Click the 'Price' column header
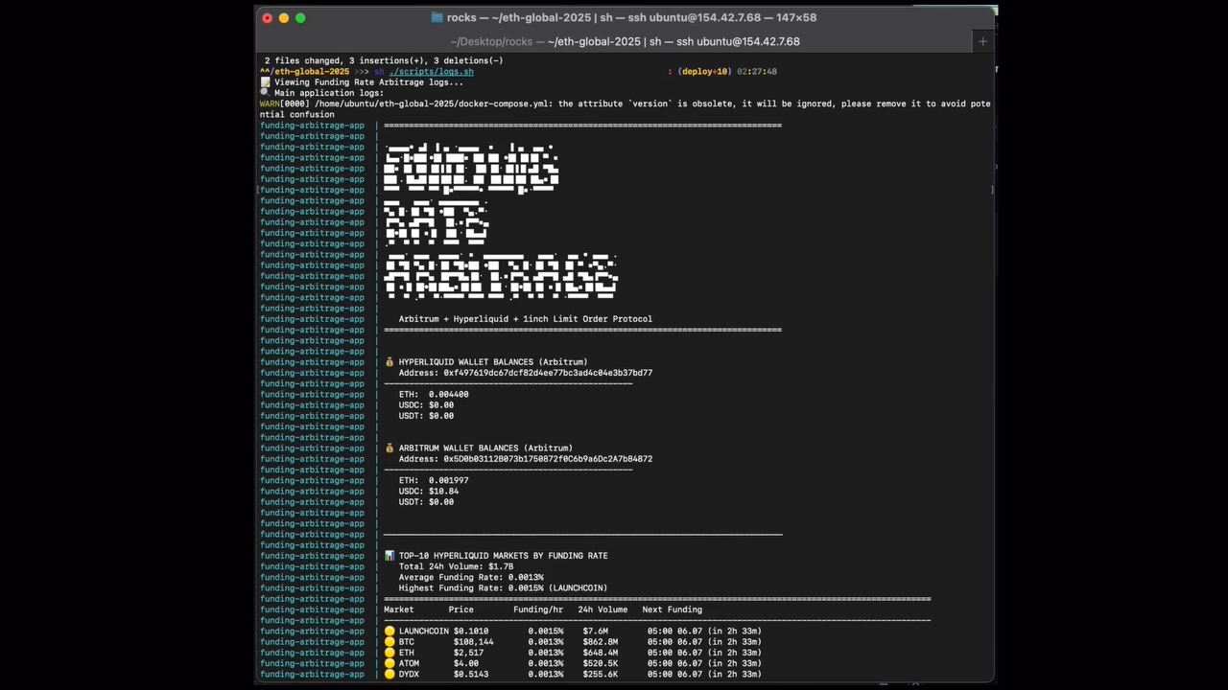1228x690 pixels. [x=461, y=609]
